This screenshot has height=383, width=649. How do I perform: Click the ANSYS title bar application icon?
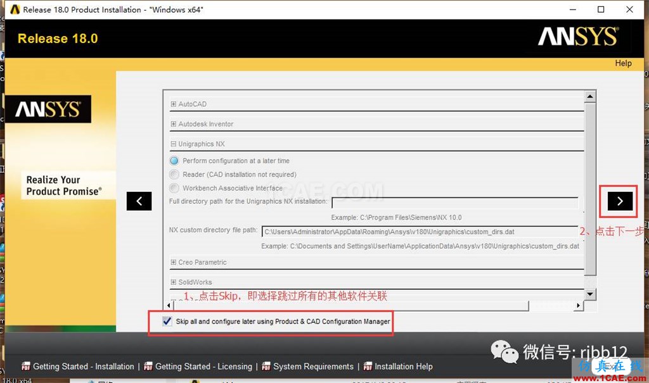tap(15, 9)
